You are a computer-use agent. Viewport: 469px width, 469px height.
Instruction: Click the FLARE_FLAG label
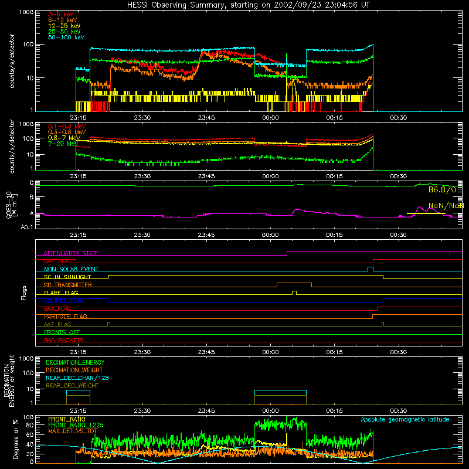click(x=61, y=293)
